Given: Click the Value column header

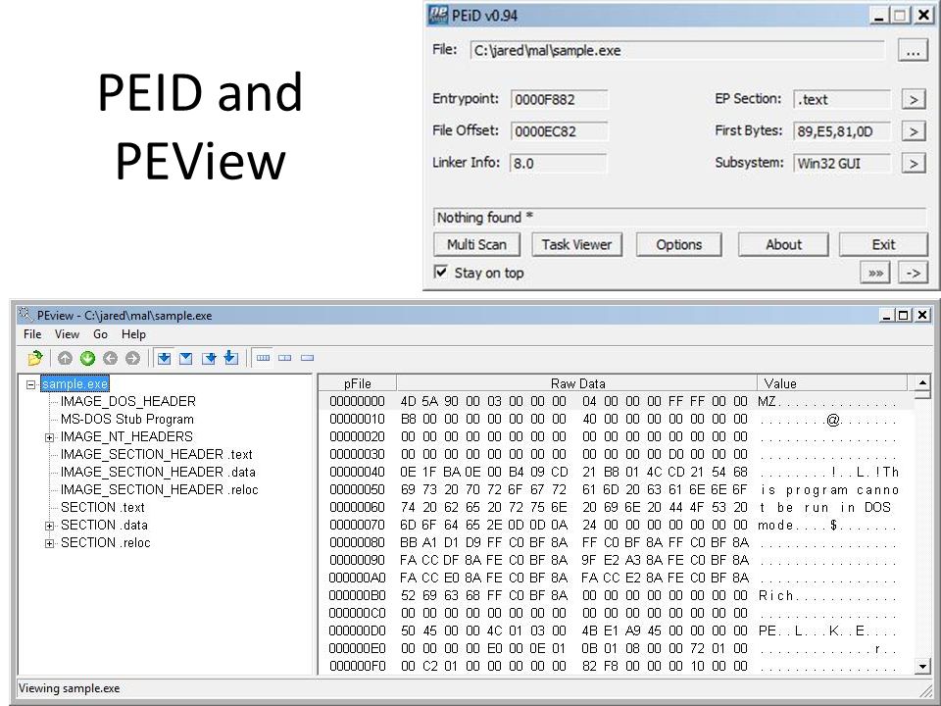Looking at the screenshot, I should pos(833,383).
